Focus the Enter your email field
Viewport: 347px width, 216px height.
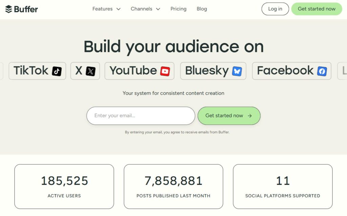[141, 116]
